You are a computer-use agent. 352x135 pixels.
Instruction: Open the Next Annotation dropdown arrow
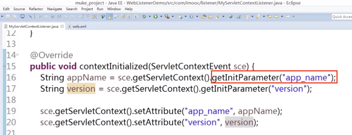[252, 17]
